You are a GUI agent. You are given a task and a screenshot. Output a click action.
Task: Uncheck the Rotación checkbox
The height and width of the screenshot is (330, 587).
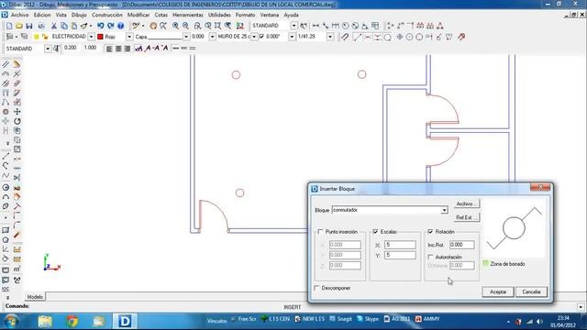(430, 232)
